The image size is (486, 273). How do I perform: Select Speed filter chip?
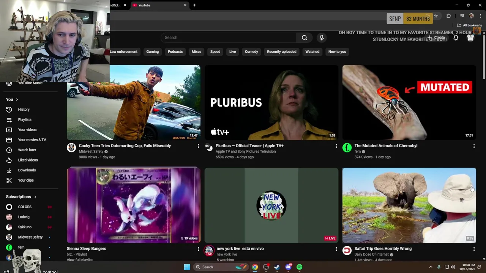(x=215, y=52)
